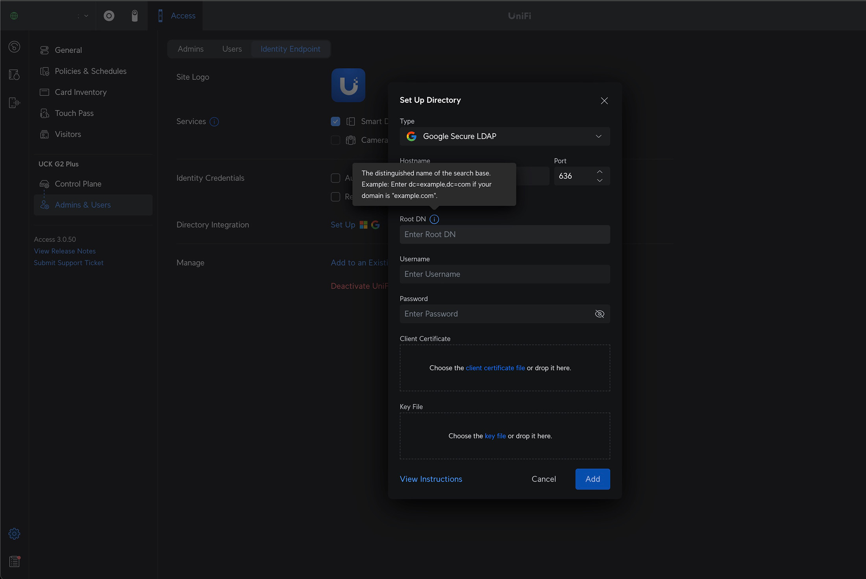The height and width of the screenshot is (579, 866).
Task: Select the Identity Endpoint tab
Action: point(291,49)
